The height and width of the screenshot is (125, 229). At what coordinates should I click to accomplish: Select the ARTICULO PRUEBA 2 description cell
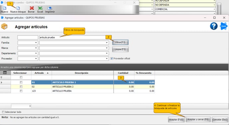[83, 87]
